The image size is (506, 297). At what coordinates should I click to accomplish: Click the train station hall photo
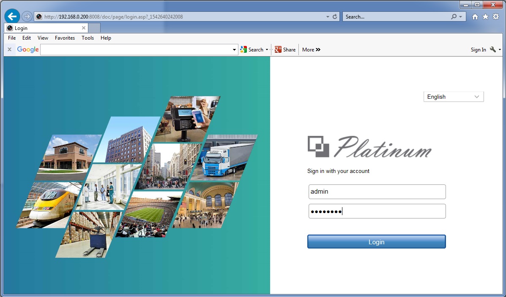click(206, 205)
